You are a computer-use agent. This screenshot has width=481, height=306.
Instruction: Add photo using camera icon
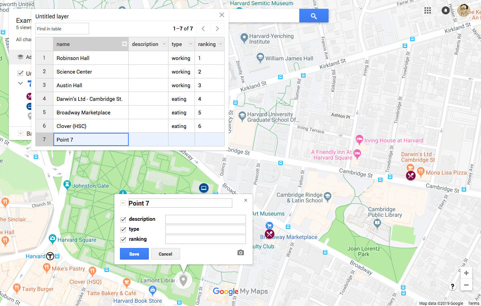tap(241, 253)
